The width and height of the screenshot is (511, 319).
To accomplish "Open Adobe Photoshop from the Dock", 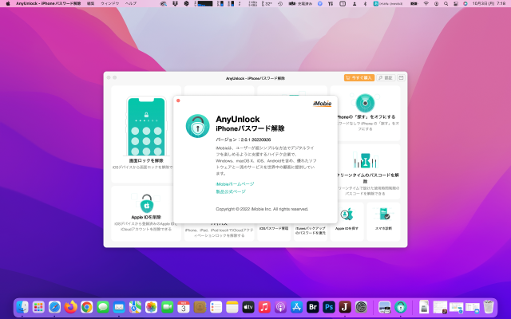I will [x=329, y=307].
